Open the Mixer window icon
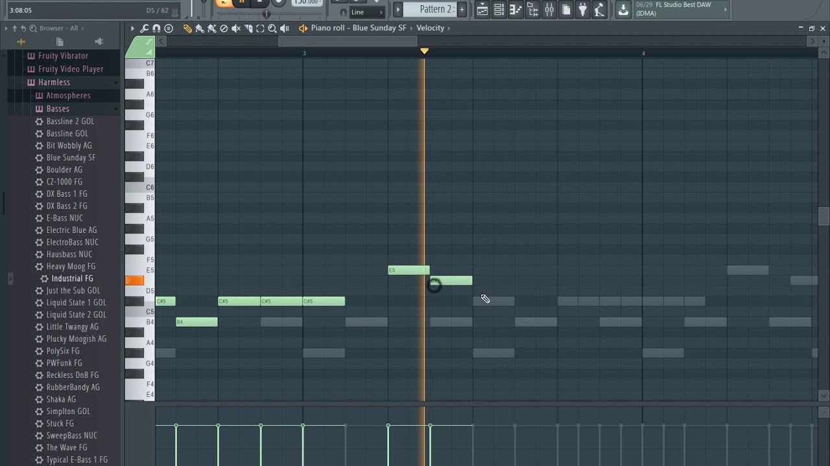Screen dimensions: 830x466 tap(549, 9)
